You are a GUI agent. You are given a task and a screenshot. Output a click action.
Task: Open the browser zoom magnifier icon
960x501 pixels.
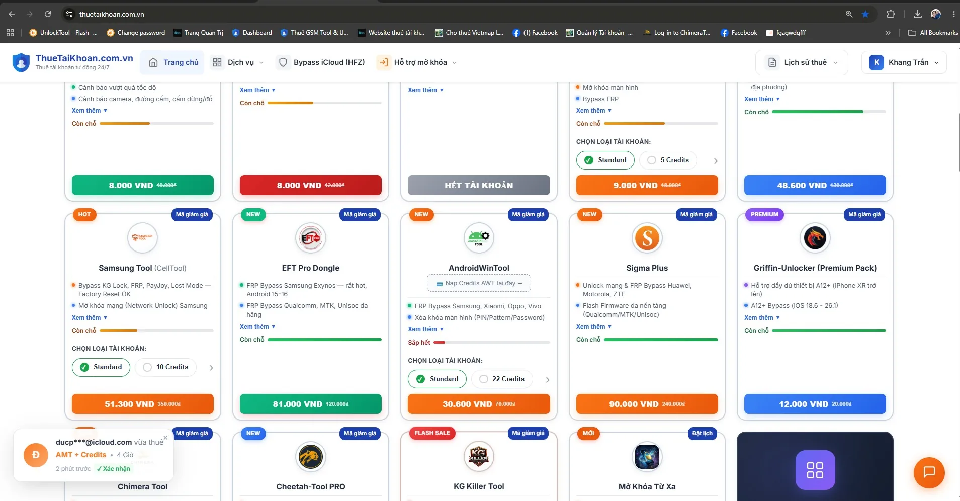point(849,14)
